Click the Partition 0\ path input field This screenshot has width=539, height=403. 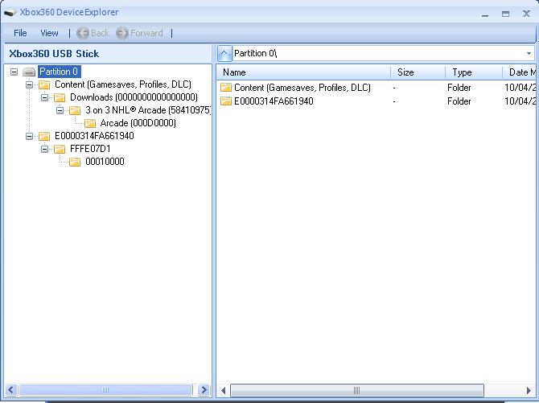(x=378, y=53)
